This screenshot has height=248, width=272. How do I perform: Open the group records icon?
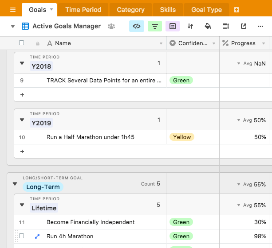[x=173, y=26]
